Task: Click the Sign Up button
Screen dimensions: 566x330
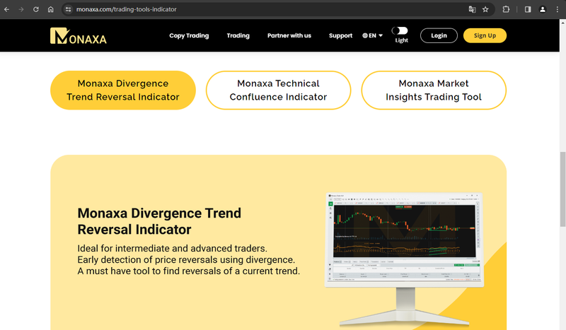Action: pos(485,35)
